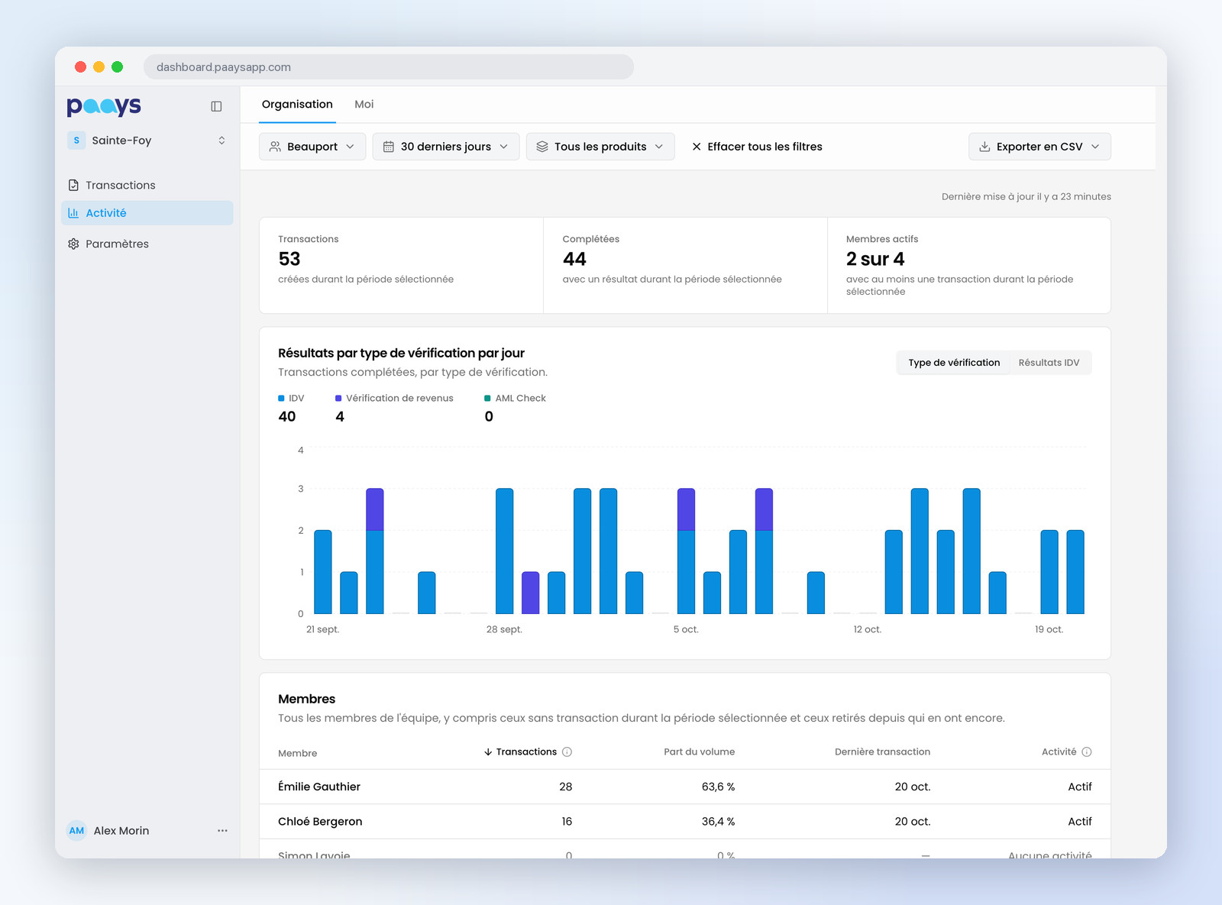The image size is (1222, 905).
Task: Click the Complétées 44 summary card
Action: pyautogui.click(x=685, y=266)
